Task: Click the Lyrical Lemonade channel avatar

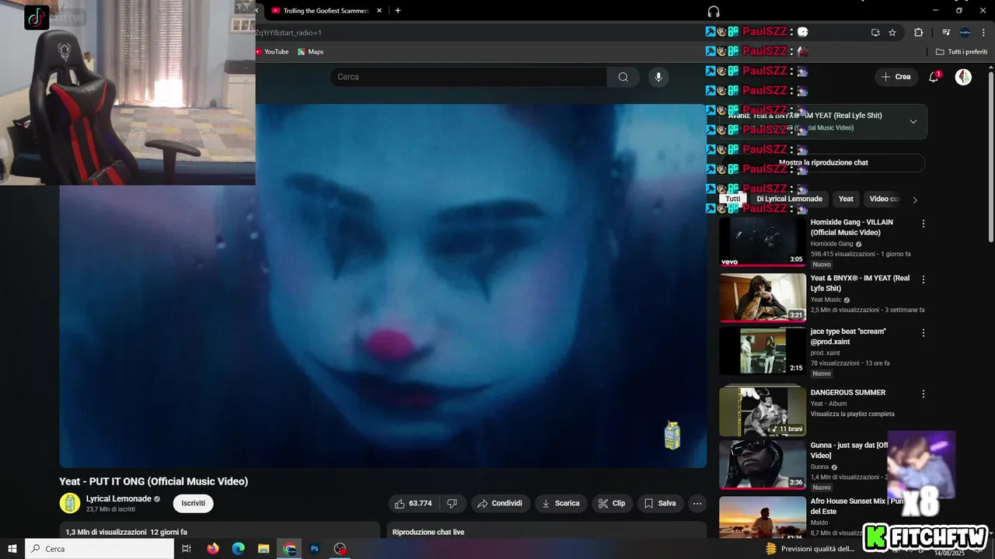Action: pos(70,503)
